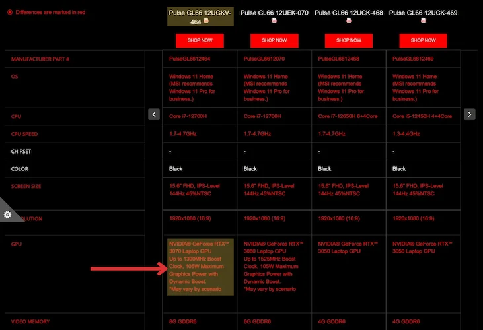
Task: Click part number PulseGL6612070
Action: click(x=264, y=59)
